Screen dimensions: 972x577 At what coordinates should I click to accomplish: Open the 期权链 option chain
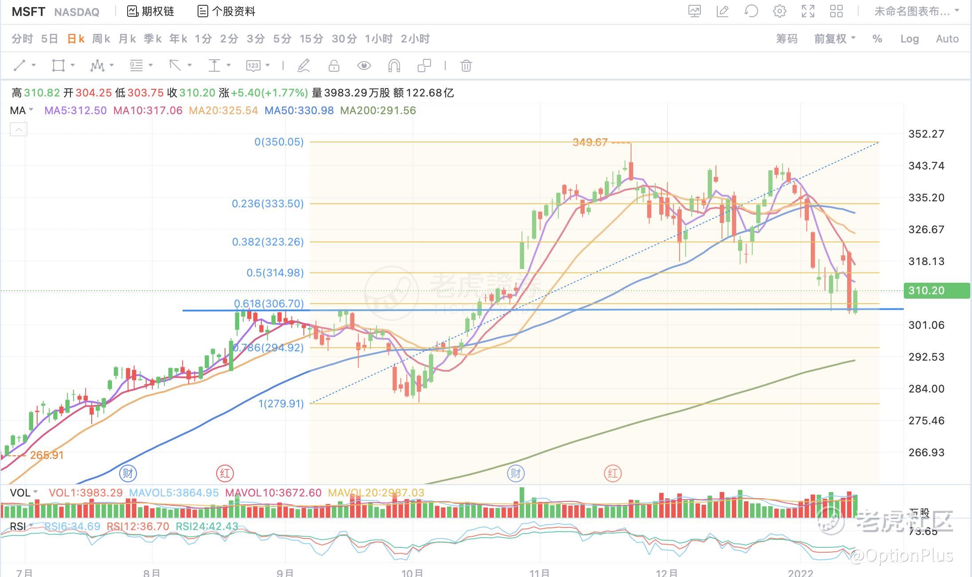pyautogui.click(x=150, y=11)
